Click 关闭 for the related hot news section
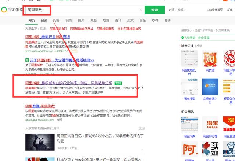This screenshot has width=235, height=161. pyautogui.click(x=142, y=128)
